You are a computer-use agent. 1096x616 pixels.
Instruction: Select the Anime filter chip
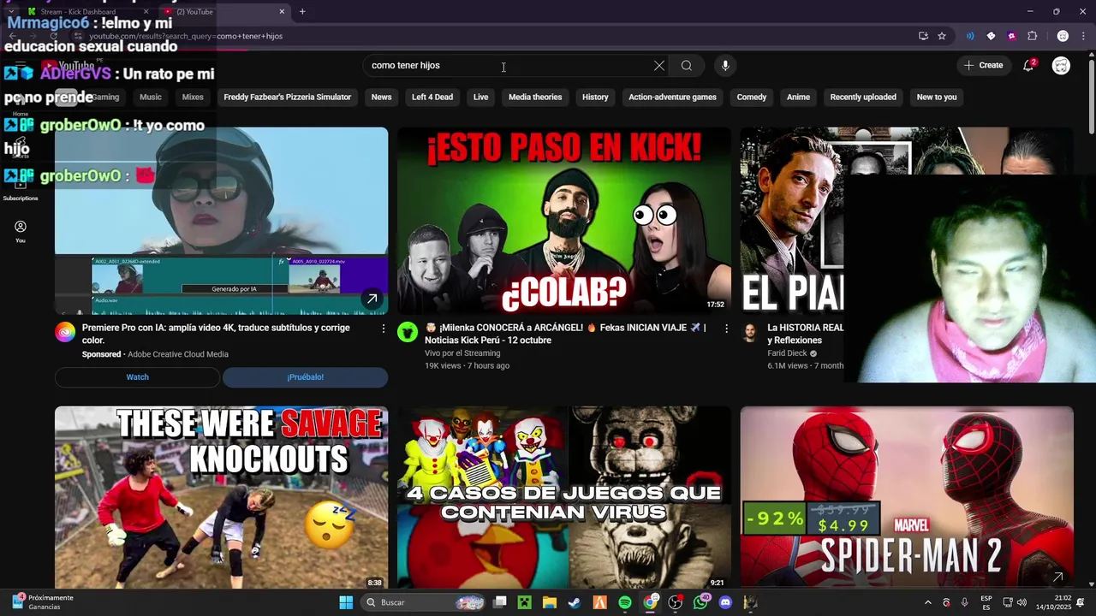tap(799, 97)
